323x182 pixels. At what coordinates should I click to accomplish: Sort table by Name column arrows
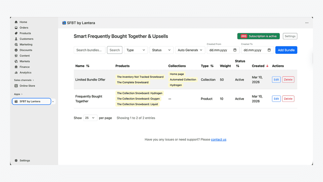pos(88,66)
